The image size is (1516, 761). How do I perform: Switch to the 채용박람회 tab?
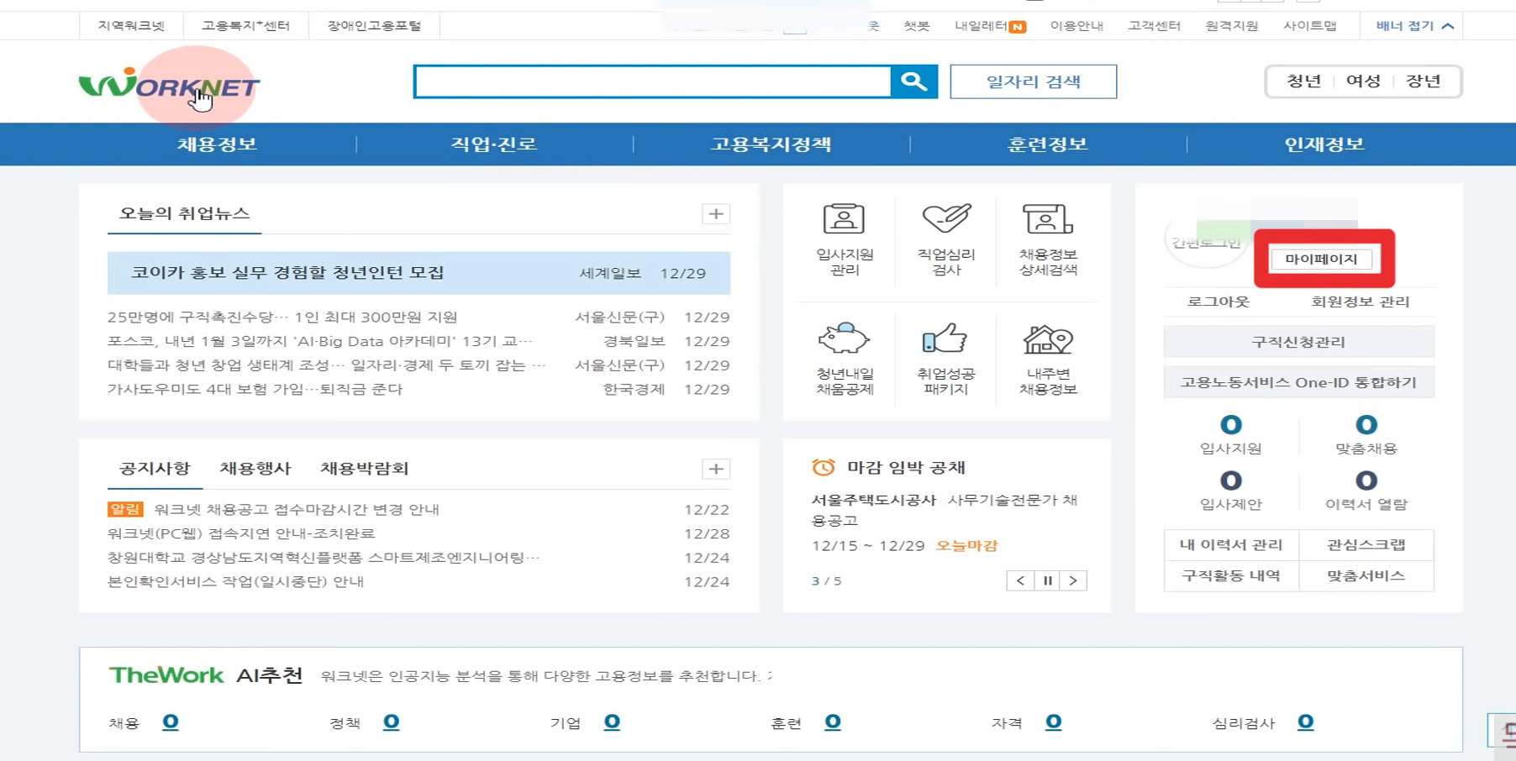point(366,469)
